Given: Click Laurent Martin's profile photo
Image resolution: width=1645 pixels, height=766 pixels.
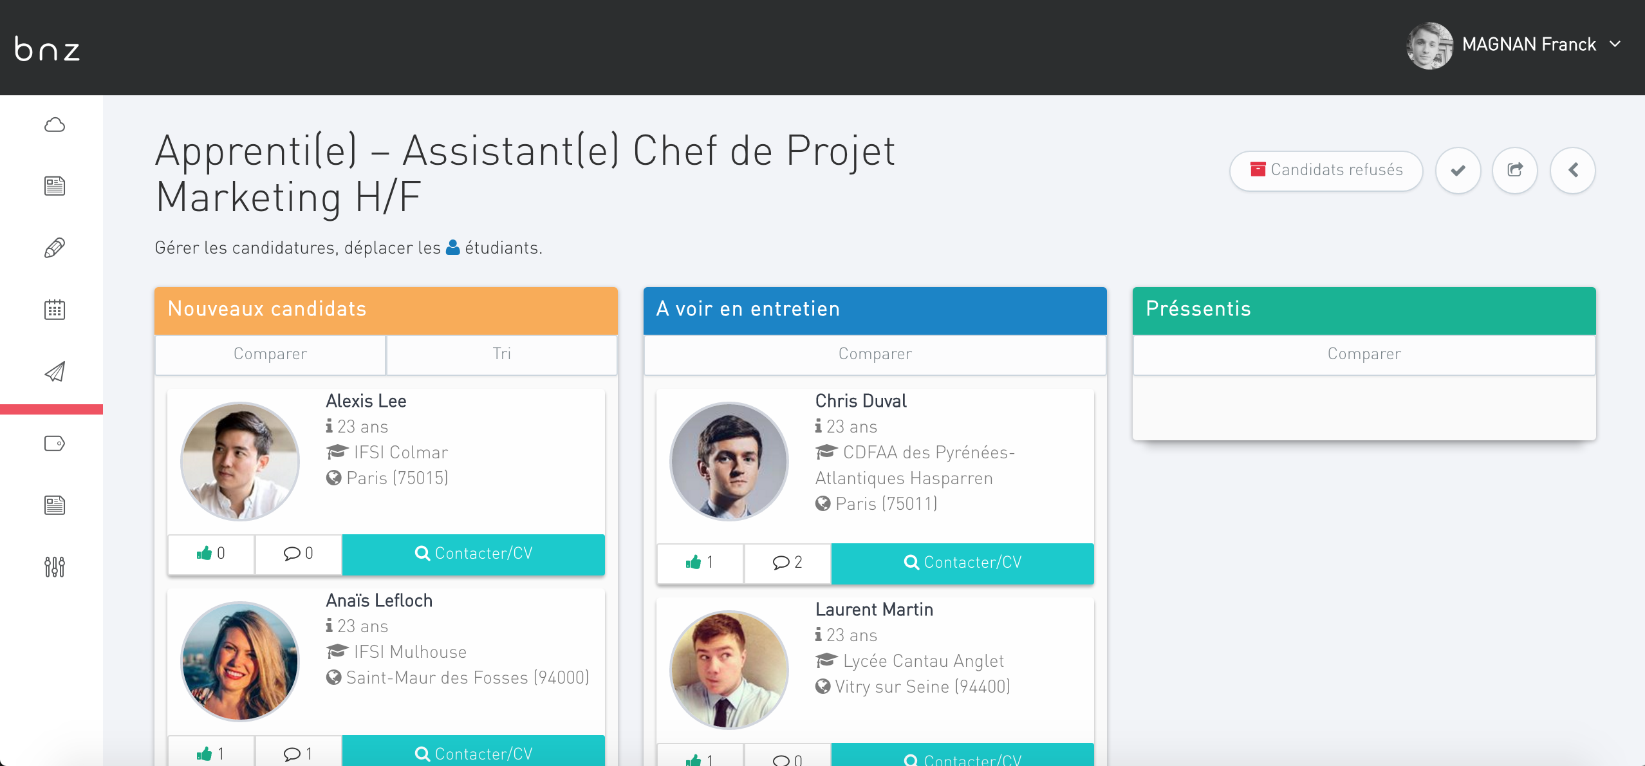Looking at the screenshot, I should click(729, 669).
